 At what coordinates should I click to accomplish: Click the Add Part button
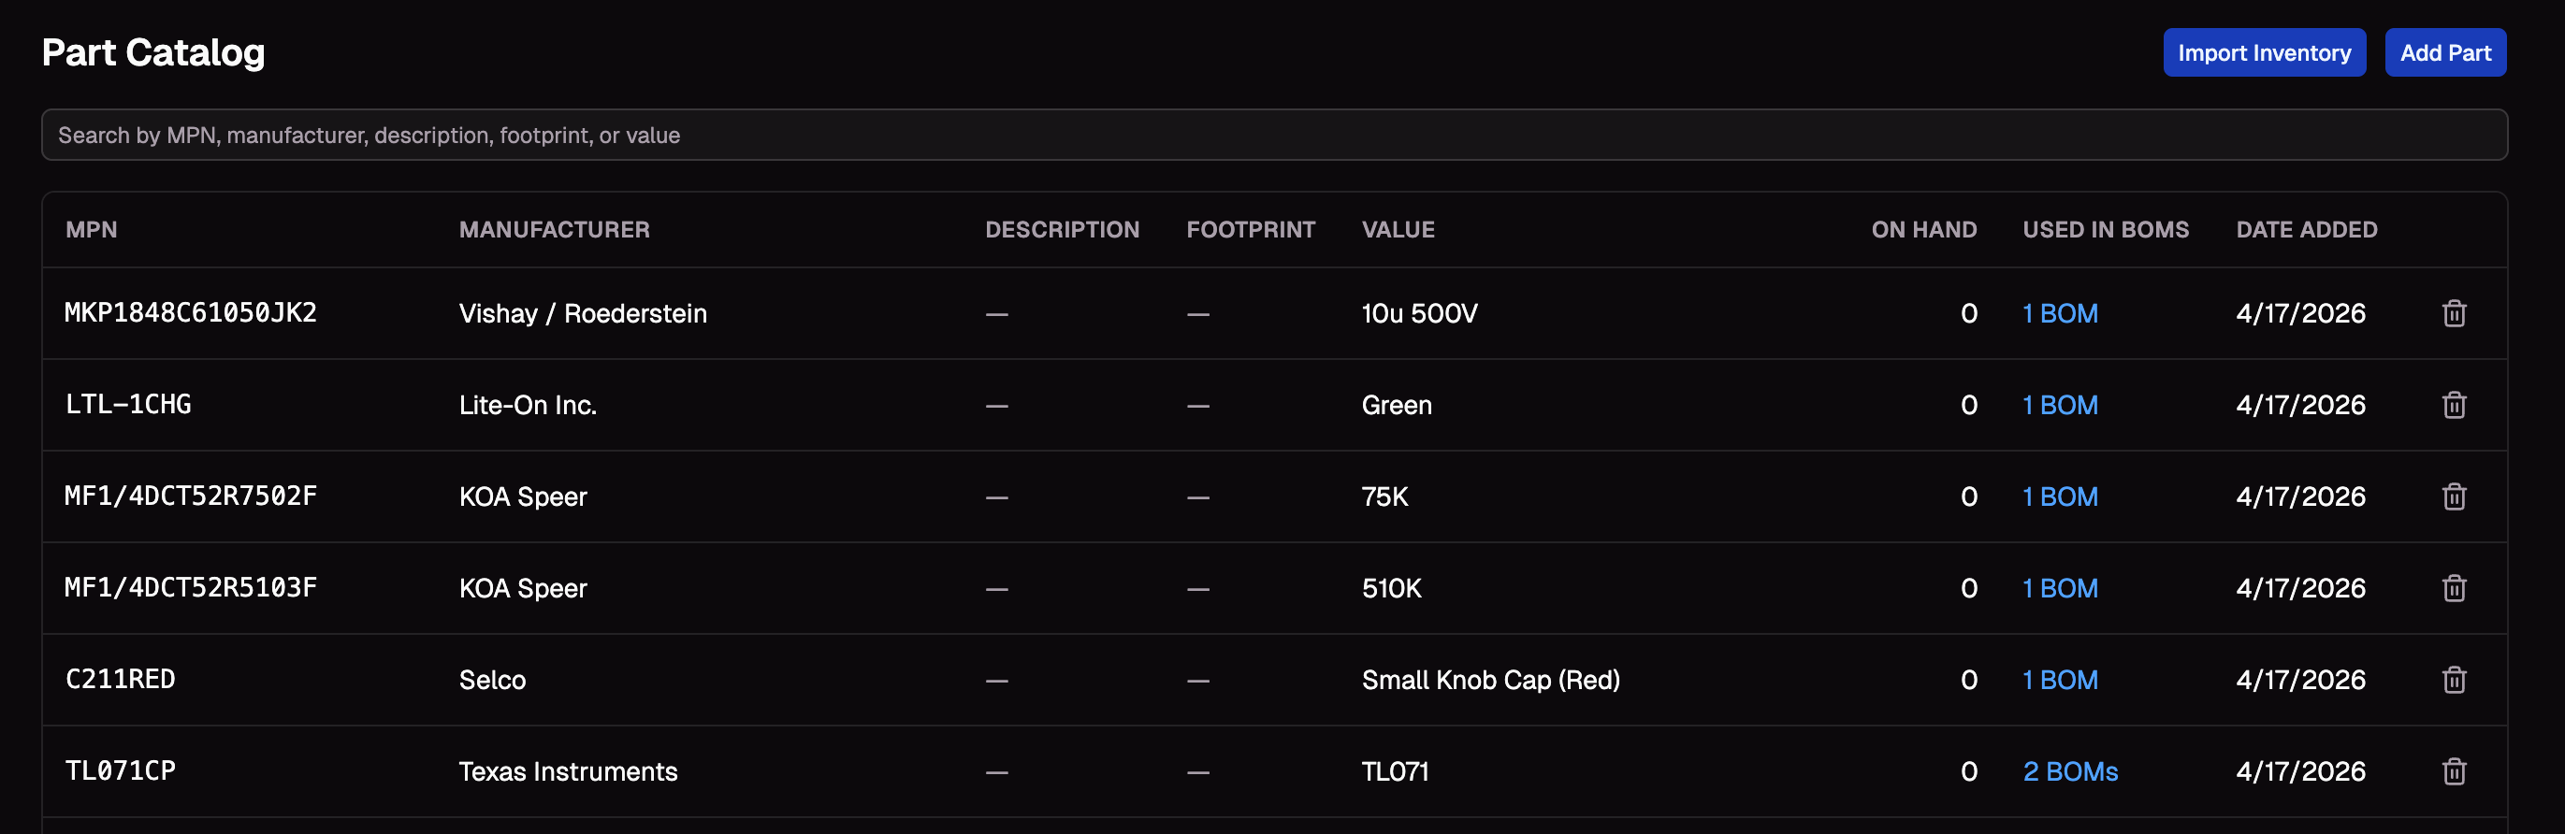click(2445, 51)
